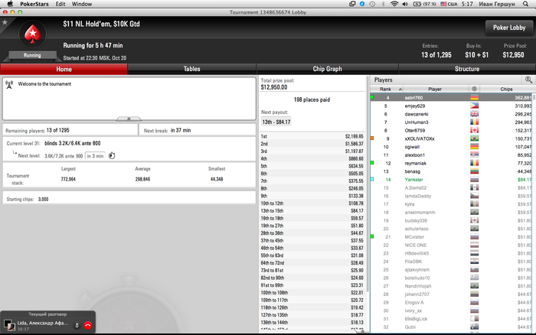The height and width of the screenshot is (335, 536).
Task: Click the German flag next to ogiwall
Action: [x=474, y=147]
